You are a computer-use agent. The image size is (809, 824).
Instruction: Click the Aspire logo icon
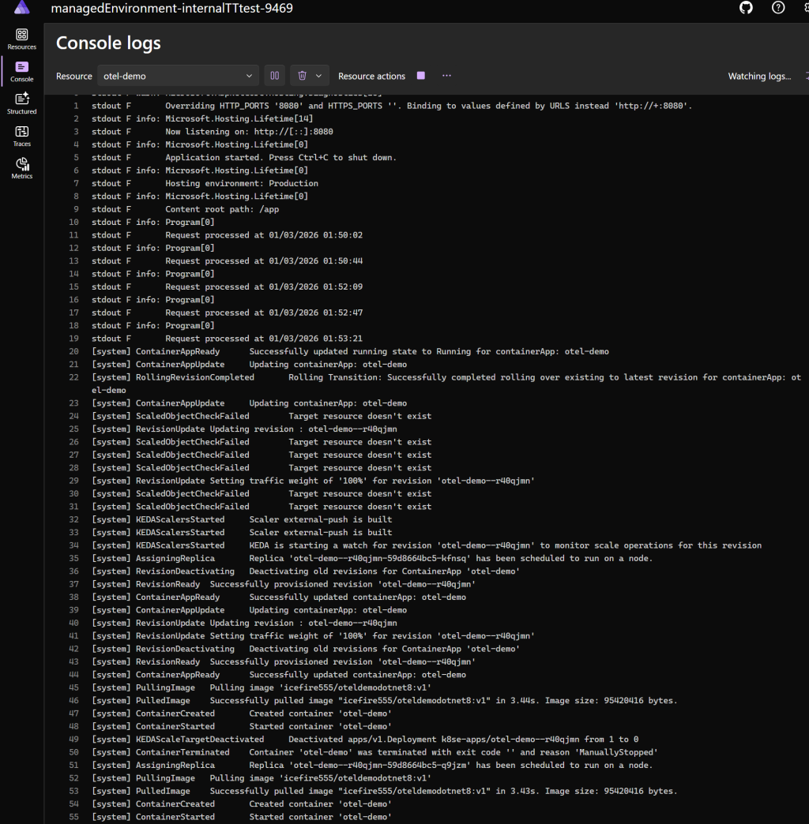(x=21, y=7)
